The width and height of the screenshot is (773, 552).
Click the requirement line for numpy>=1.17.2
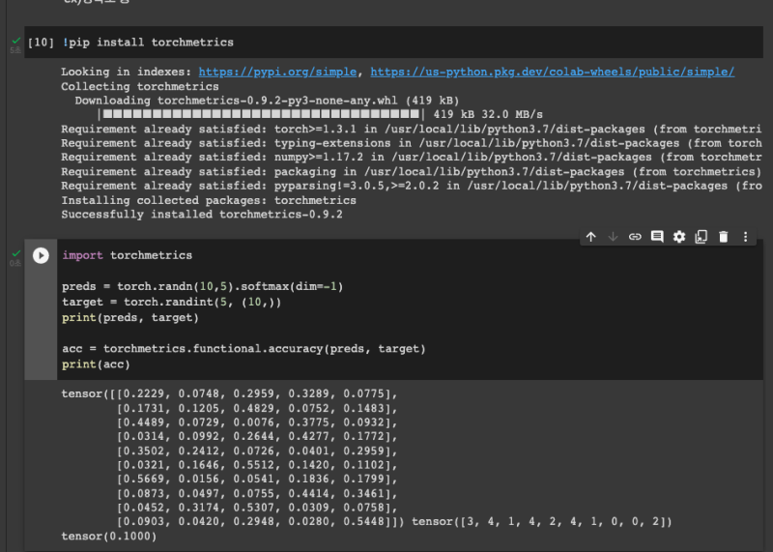click(412, 158)
